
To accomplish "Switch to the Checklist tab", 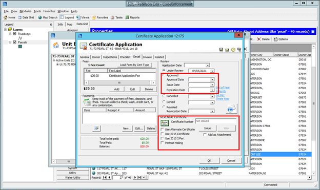I will point(125,57).
